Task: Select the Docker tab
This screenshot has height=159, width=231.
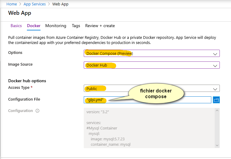Action: pyautogui.click(x=34, y=26)
